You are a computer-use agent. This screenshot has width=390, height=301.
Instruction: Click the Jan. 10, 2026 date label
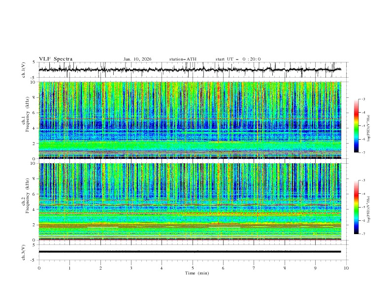(137, 59)
